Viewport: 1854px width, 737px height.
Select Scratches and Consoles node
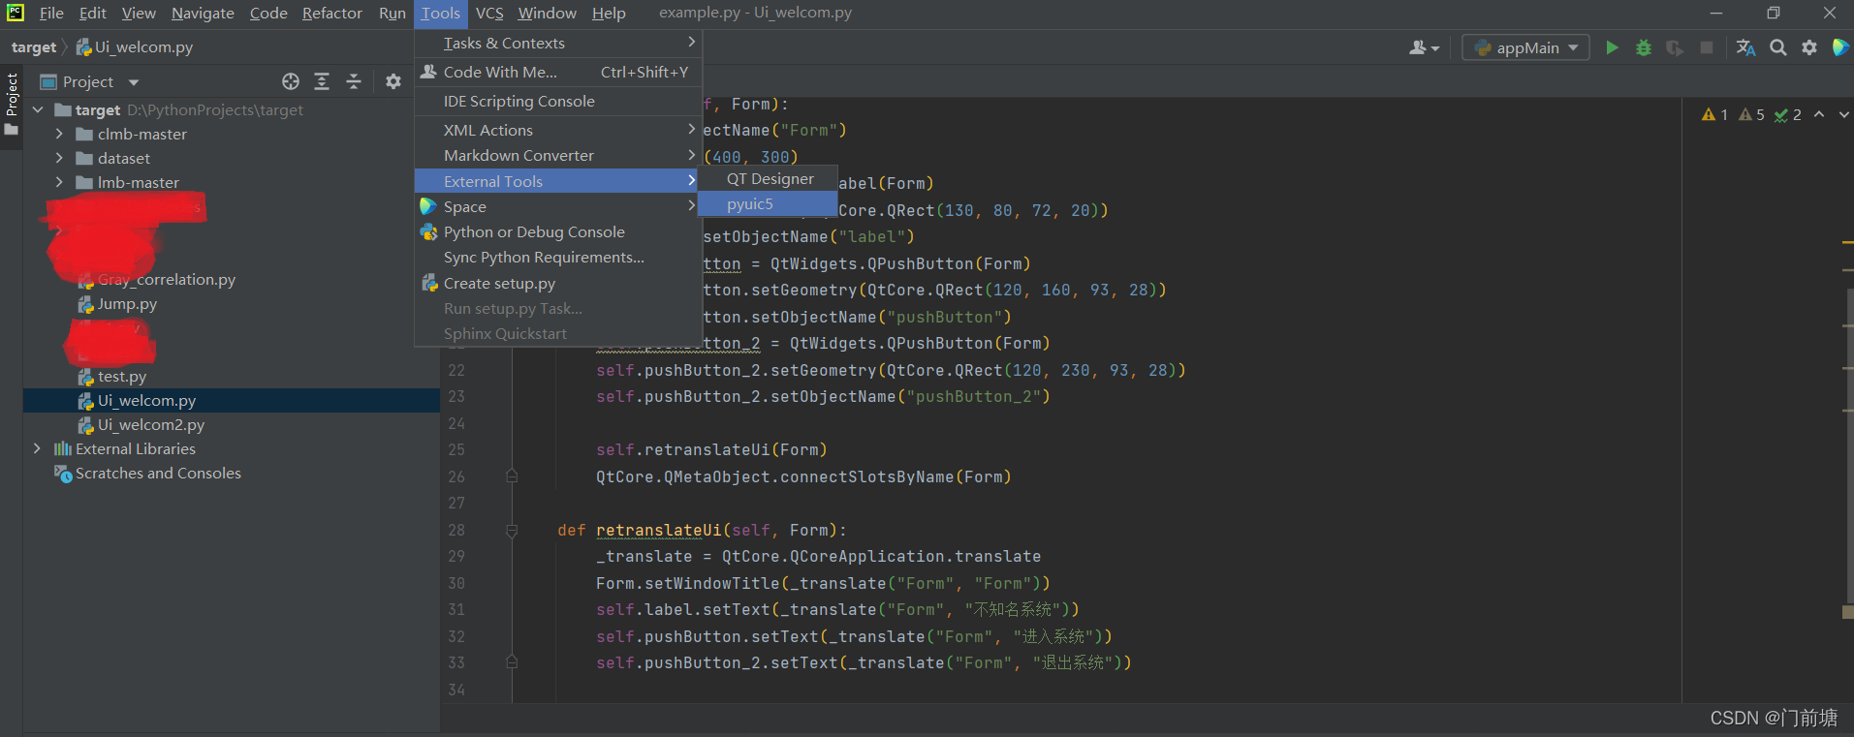click(158, 473)
